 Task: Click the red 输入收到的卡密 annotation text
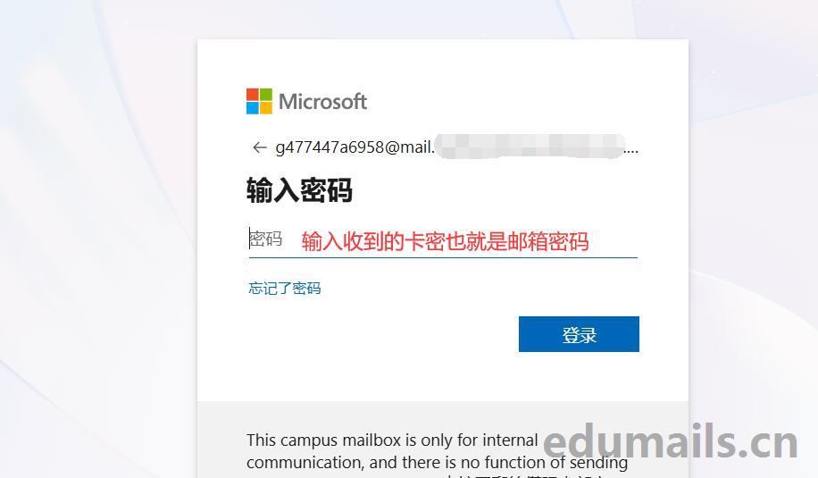445,241
